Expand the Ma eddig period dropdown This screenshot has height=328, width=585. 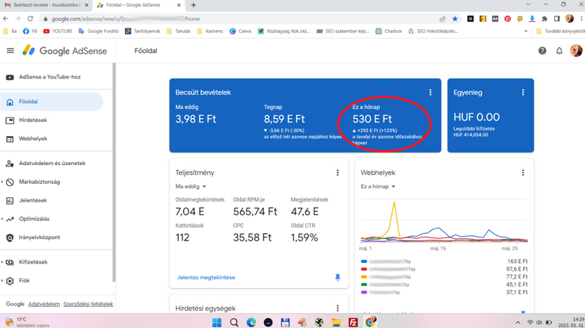click(x=191, y=187)
